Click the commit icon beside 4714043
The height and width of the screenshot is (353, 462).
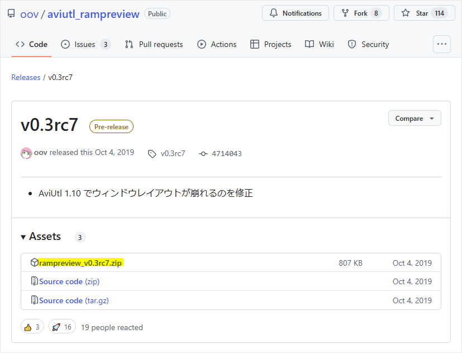pos(203,154)
